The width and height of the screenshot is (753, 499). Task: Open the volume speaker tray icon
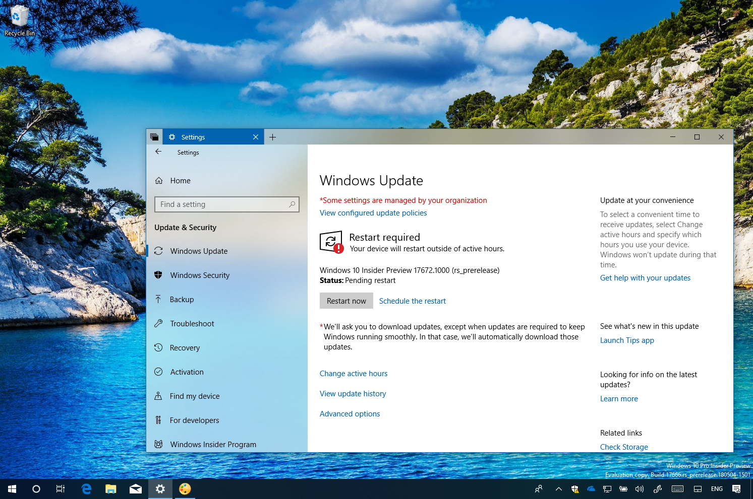[640, 489]
